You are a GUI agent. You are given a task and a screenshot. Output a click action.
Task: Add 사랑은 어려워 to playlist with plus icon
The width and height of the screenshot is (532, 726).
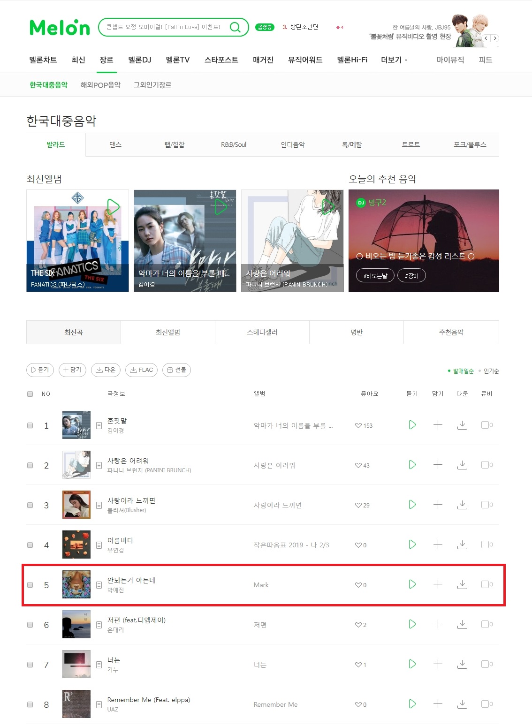438,465
